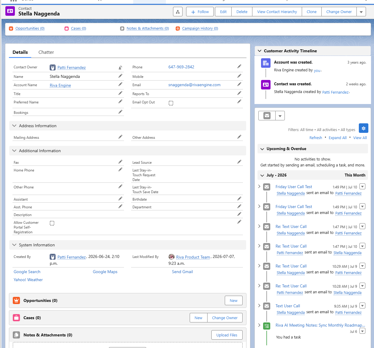Collapse the Address Information section

(14, 126)
